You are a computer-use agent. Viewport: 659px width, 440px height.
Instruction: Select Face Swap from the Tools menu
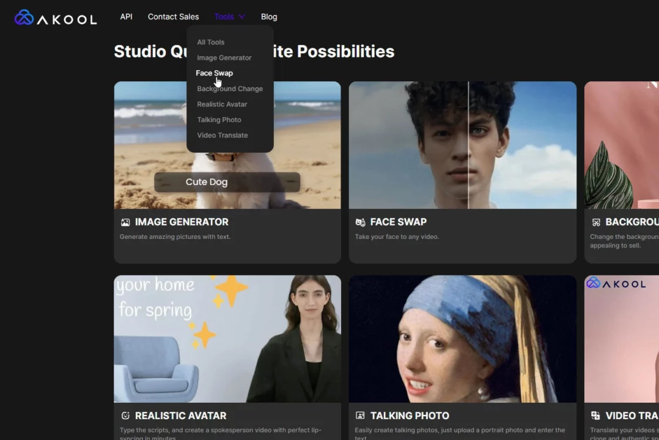[214, 73]
